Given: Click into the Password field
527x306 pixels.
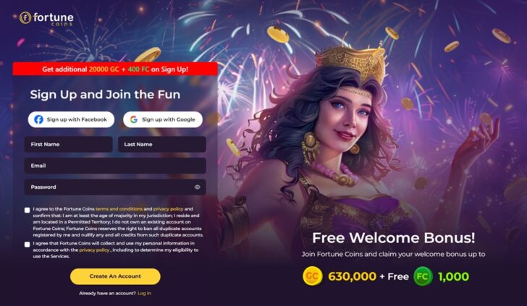Looking at the screenshot, I should click(115, 187).
